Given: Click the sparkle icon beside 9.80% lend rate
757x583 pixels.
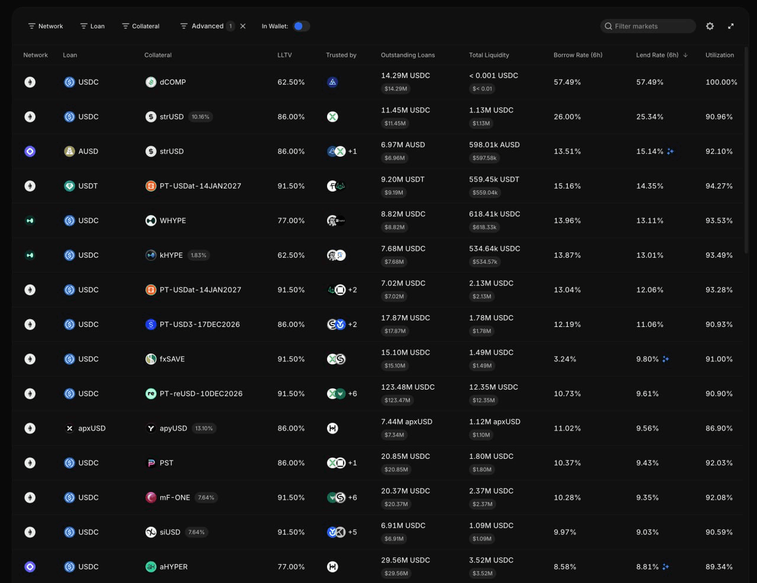Looking at the screenshot, I should click(x=665, y=359).
